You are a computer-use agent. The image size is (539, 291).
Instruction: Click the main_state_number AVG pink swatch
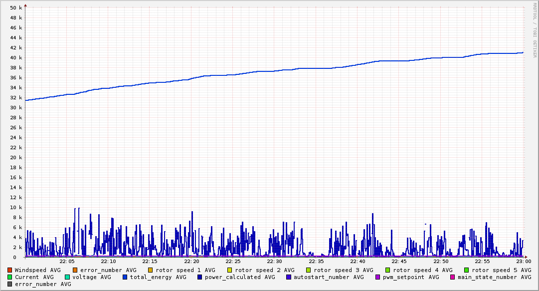(453, 277)
